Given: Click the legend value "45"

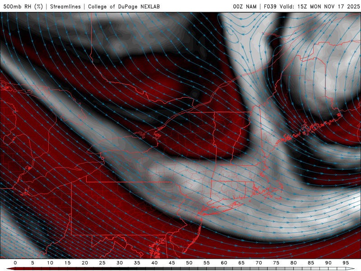Looking at the screenshot, I should click(172, 263).
